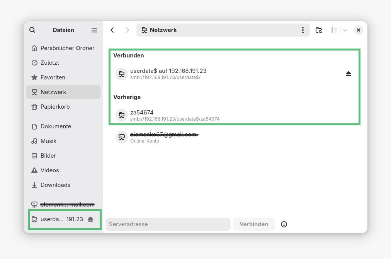Click the folder search icon in the toolbar
Image resolution: width=391 pixels, height=259 pixels.
point(319,30)
